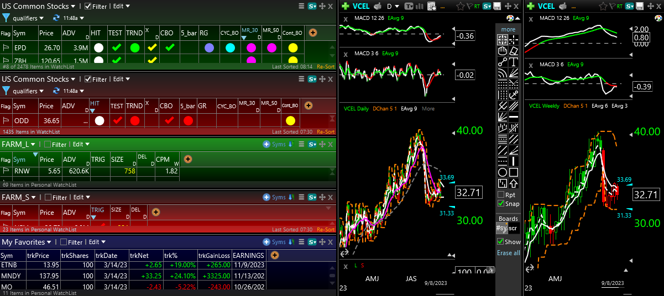Select the anchor drawing tool

(x=514, y=95)
